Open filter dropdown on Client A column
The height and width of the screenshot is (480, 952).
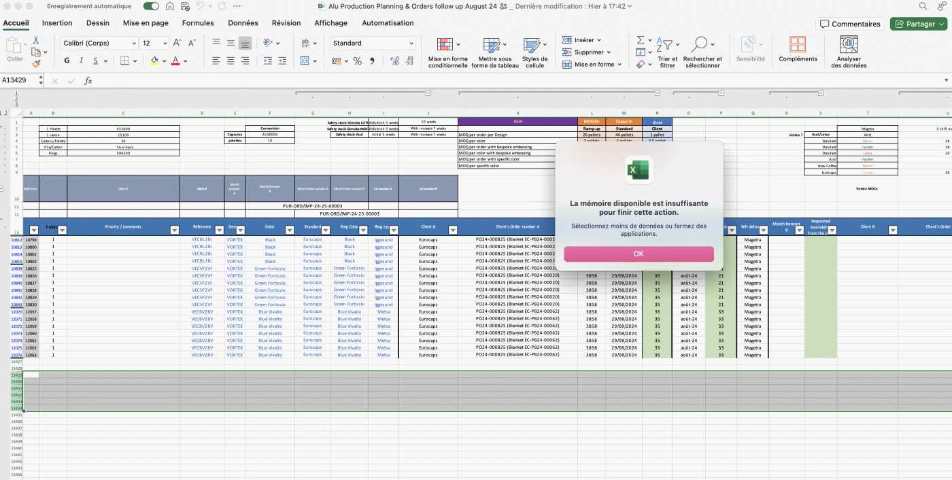453,230
